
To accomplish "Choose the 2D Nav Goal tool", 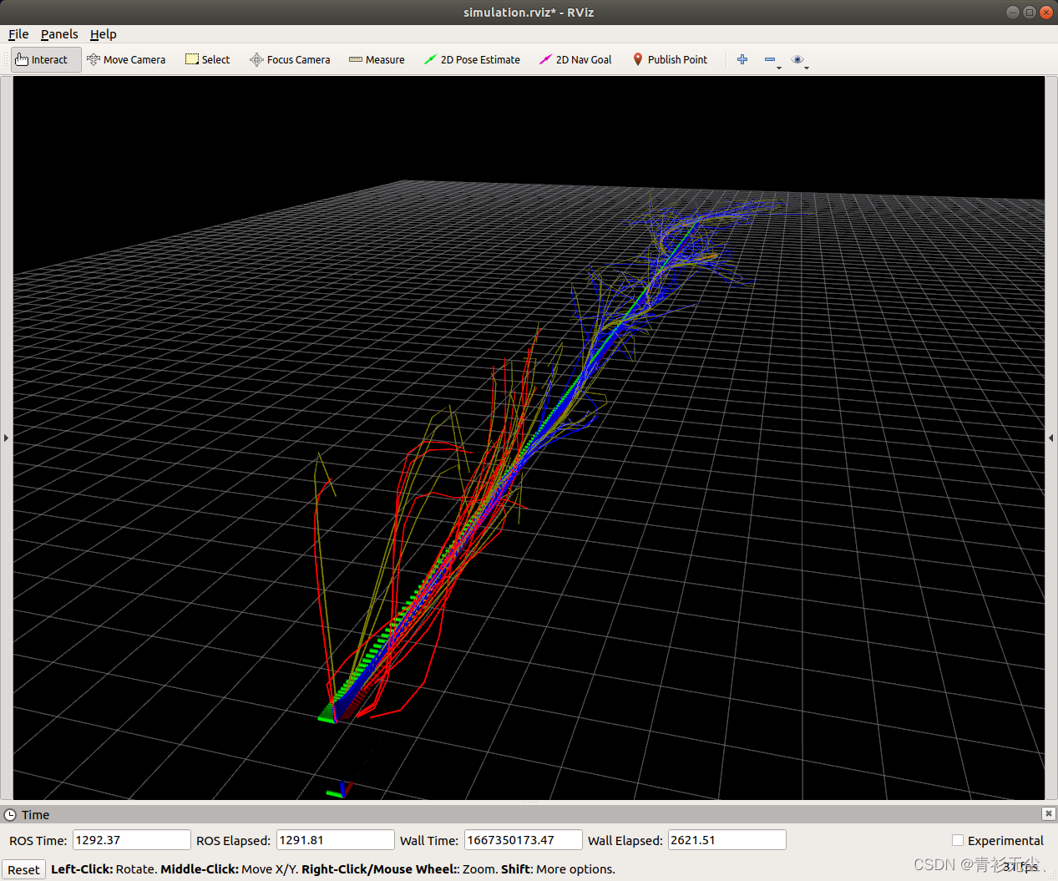I will point(575,59).
